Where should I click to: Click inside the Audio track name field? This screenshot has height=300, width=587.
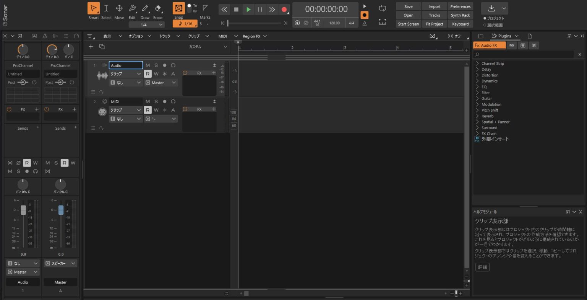click(x=125, y=65)
